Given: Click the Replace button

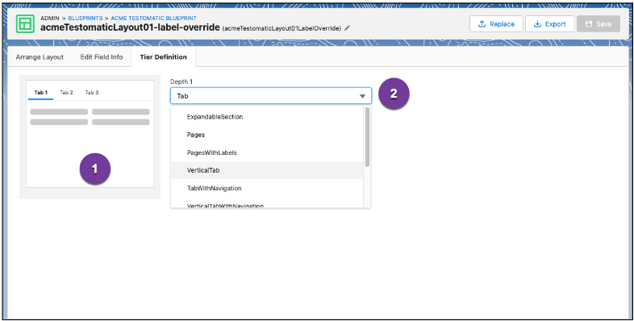Looking at the screenshot, I should pos(496,24).
